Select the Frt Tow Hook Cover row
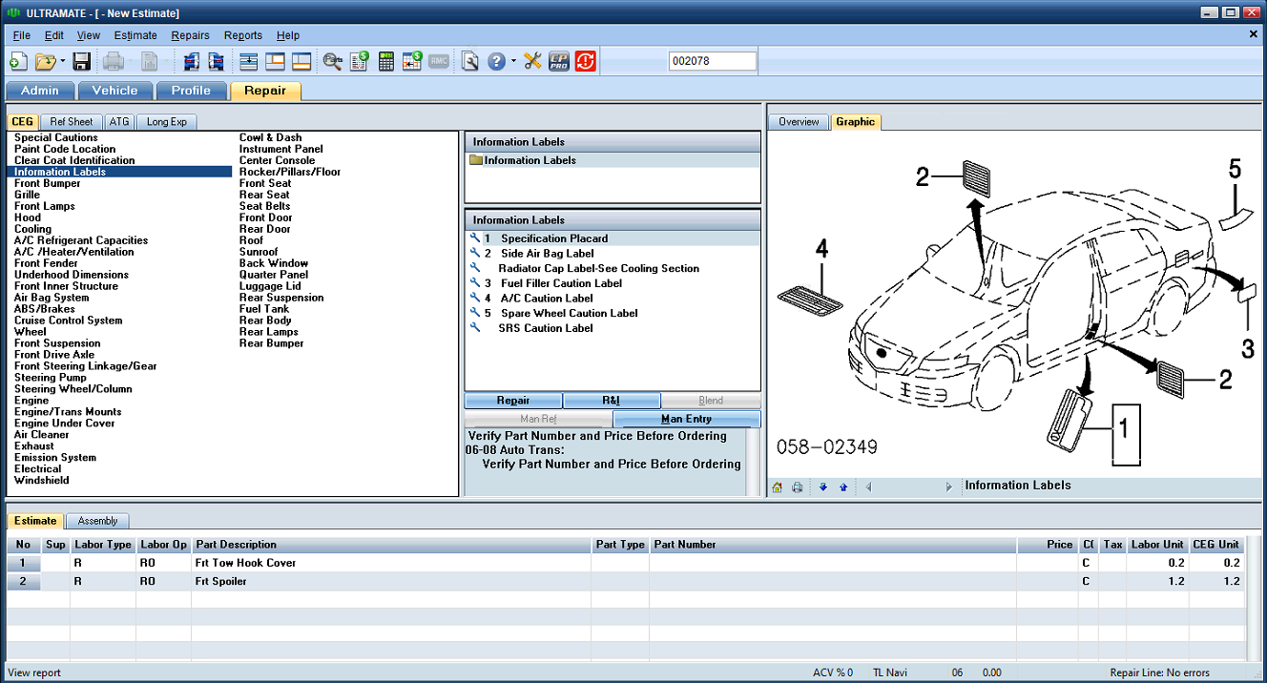The image size is (1267, 683). tap(625, 563)
